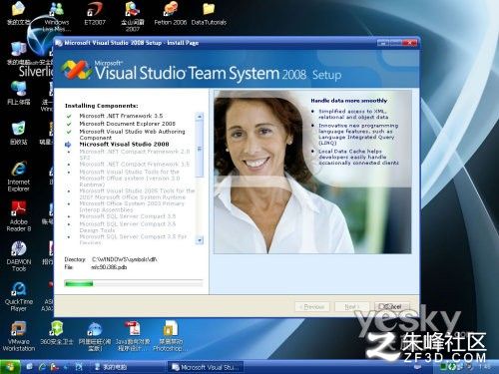Click the Show Desktop quick launch icon

(30, 367)
